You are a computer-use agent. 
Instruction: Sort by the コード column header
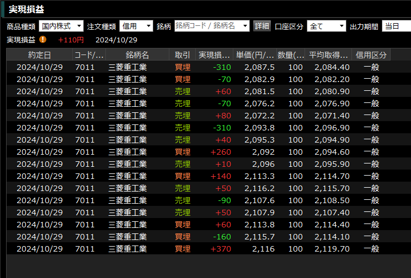[x=89, y=55]
